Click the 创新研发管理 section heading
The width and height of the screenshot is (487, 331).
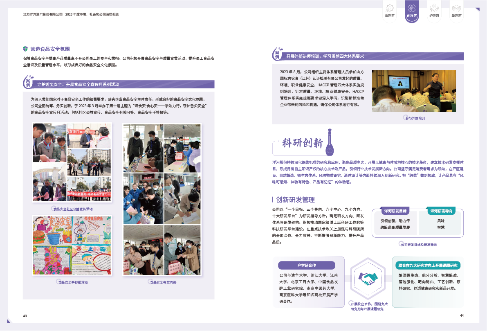click(x=295, y=200)
